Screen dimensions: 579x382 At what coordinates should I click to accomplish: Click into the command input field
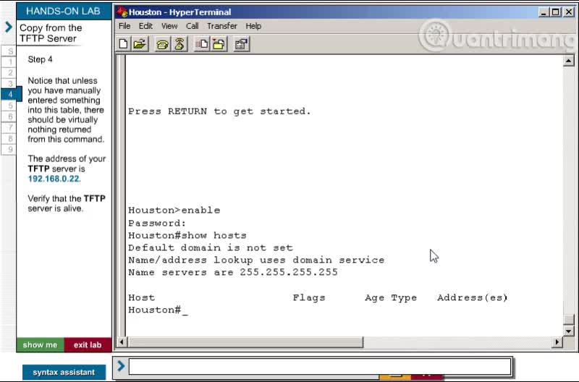click(x=320, y=367)
